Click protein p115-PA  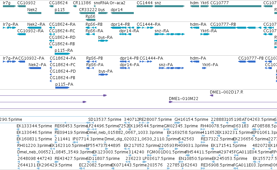coord(62,88)
